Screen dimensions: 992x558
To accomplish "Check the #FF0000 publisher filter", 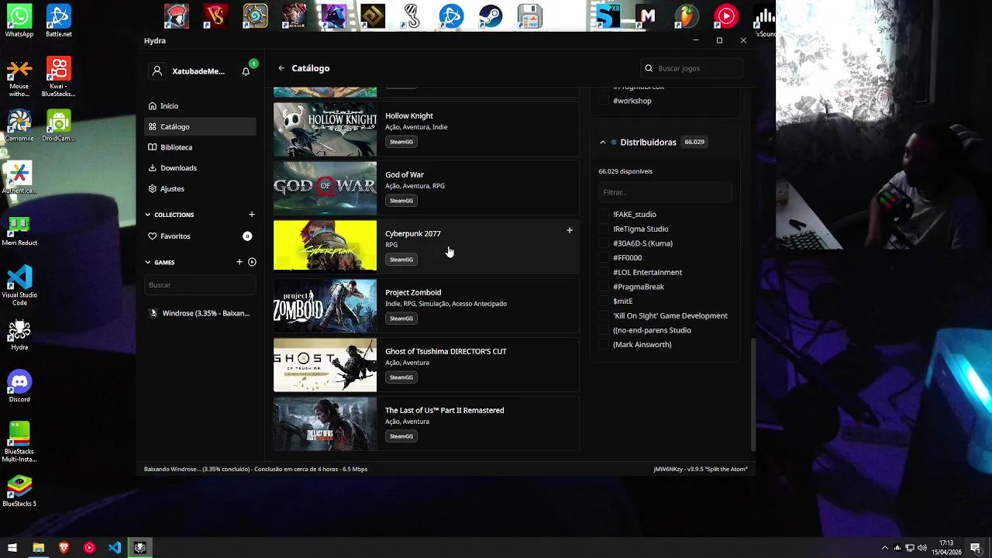I will tap(604, 258).
